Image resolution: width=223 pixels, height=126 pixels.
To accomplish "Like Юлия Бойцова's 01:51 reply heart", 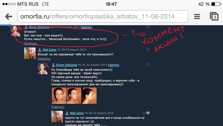I will point(148,65).
